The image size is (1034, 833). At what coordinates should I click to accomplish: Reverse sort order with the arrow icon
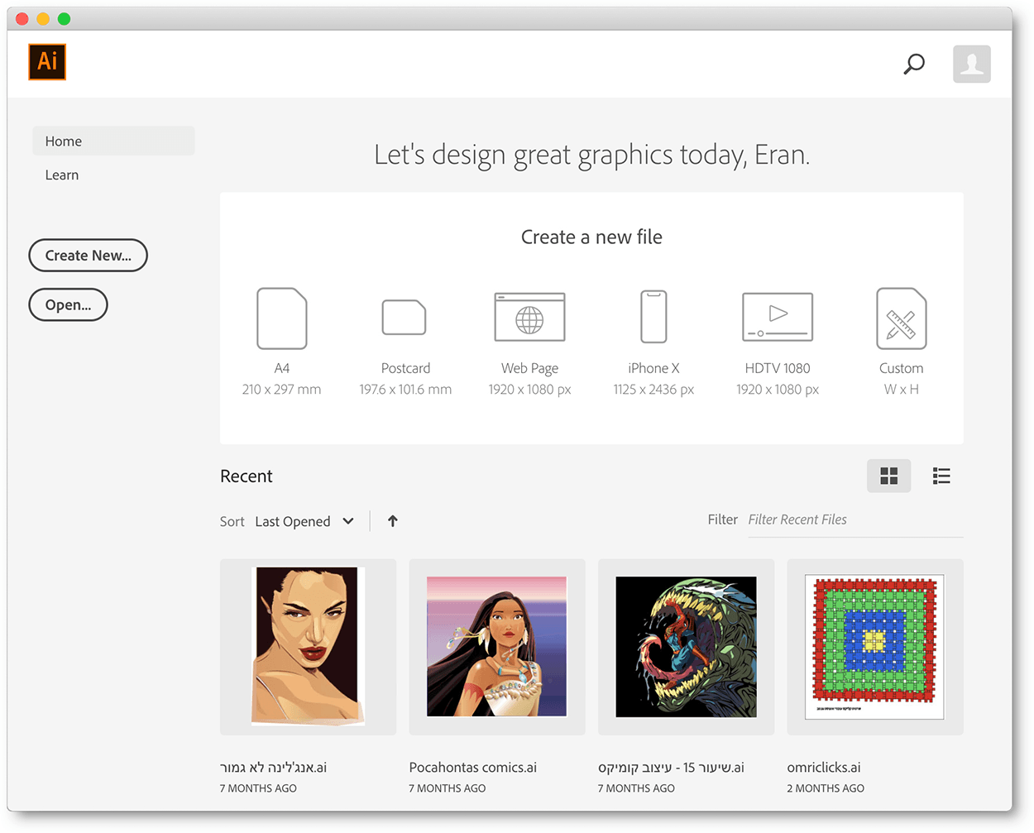coord(393,521)
